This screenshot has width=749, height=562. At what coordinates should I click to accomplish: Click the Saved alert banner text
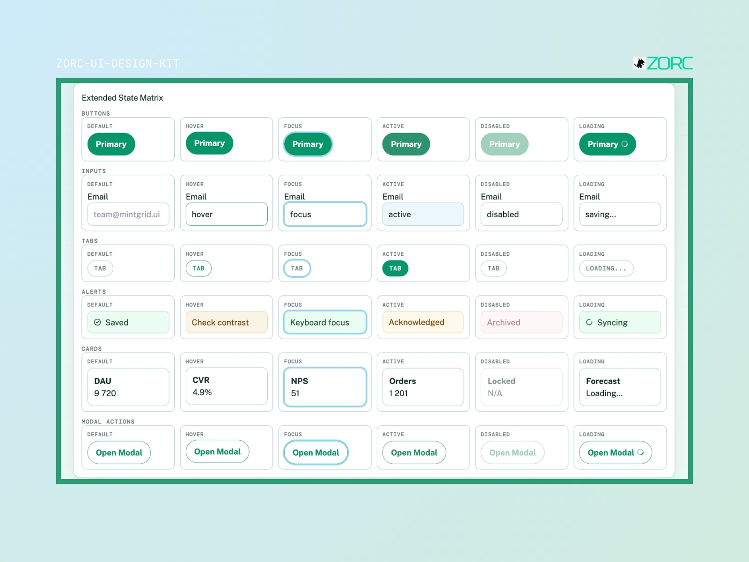[117, 322]
